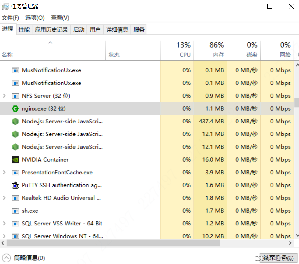
Task: Switch to the 性能 tab
Action: click(24, 30)
